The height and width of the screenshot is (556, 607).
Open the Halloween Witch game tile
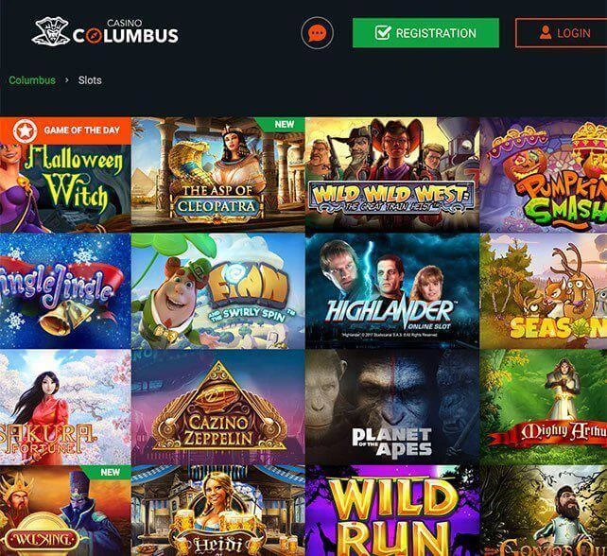tap(65, 175)
